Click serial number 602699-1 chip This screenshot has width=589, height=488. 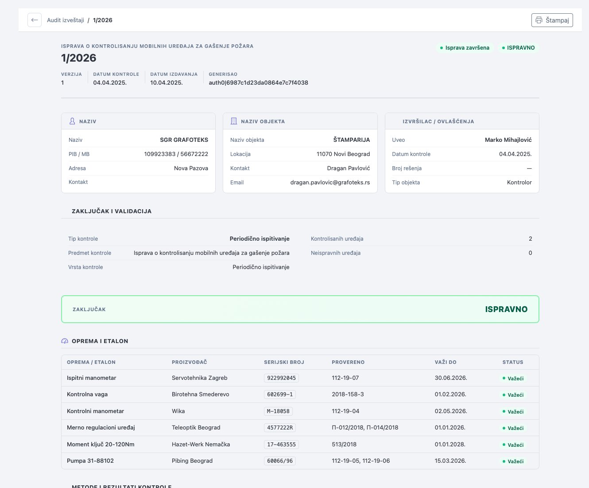tap(280, 394)
